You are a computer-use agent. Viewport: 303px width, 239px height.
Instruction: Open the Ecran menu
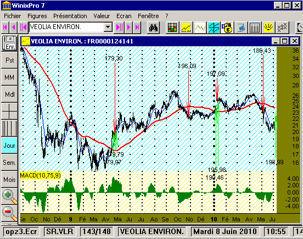click(124, 16)
